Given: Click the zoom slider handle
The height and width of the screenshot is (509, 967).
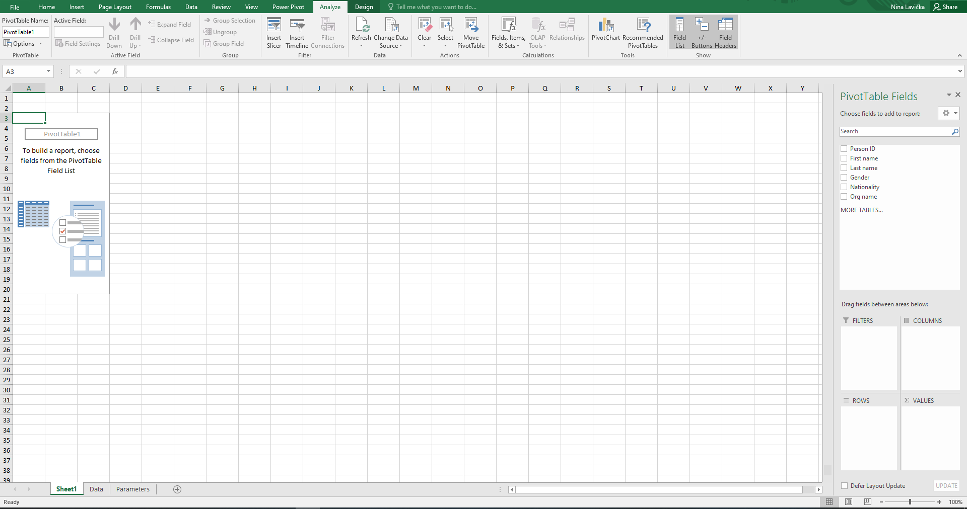Looking at the screenshot, I should 910,502.
